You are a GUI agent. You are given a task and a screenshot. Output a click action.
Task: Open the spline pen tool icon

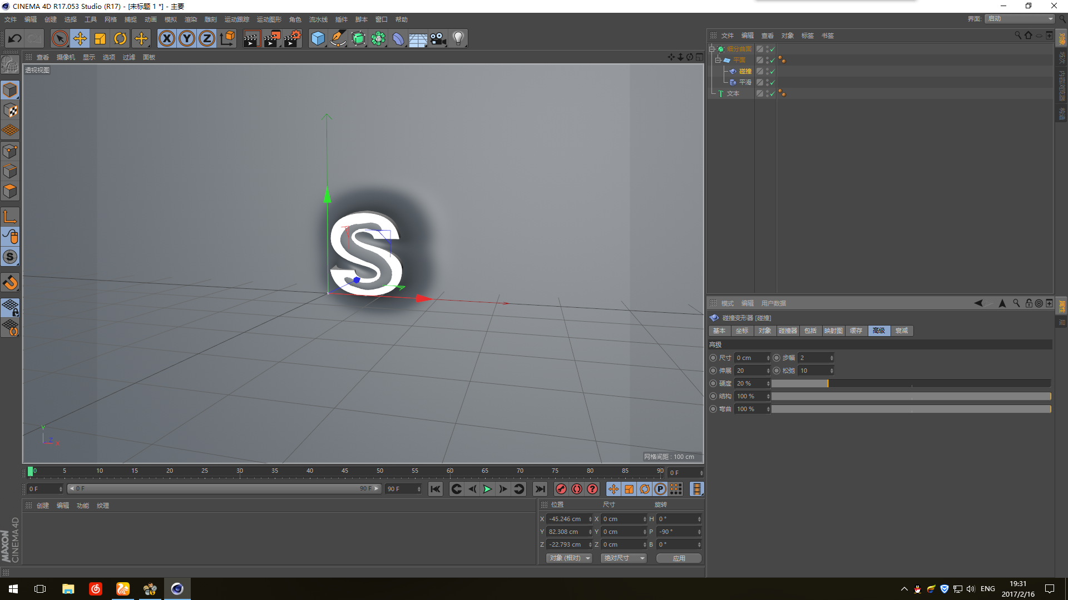(338, 38)
